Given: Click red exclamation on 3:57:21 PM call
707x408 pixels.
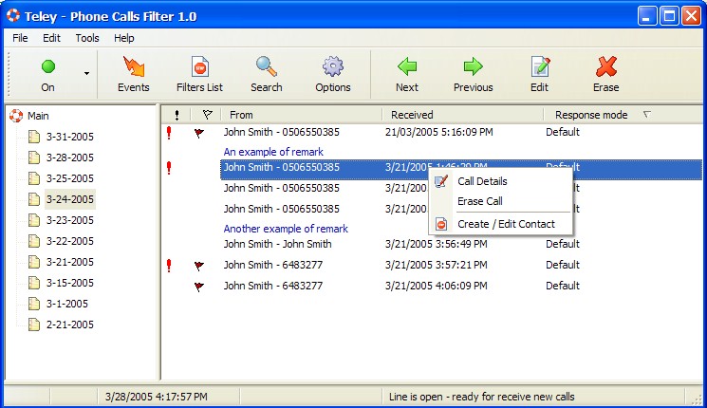Looking at the screenshot, I should click(169, 265).
